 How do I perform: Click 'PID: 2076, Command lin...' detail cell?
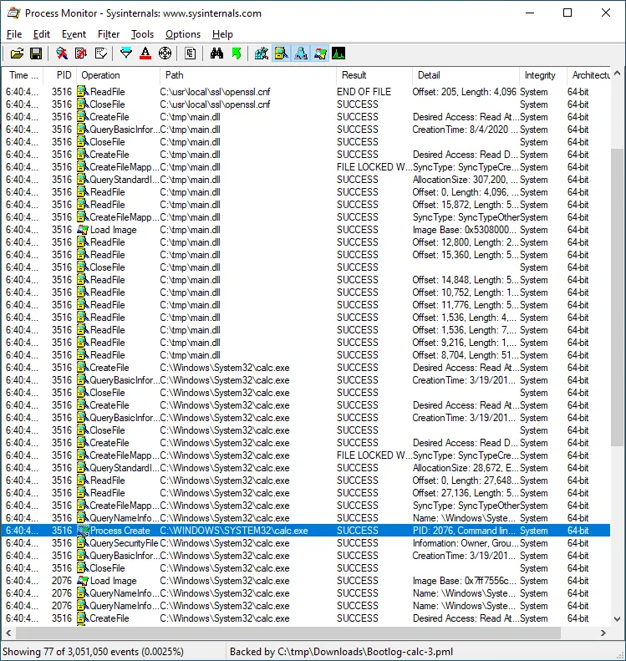pos(464,531)
